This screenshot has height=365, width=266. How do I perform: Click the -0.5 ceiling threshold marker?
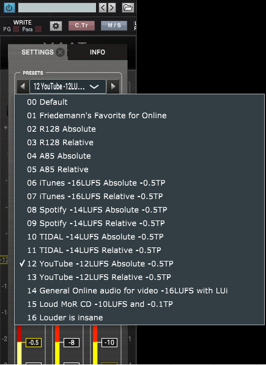(x=34, y=342)
